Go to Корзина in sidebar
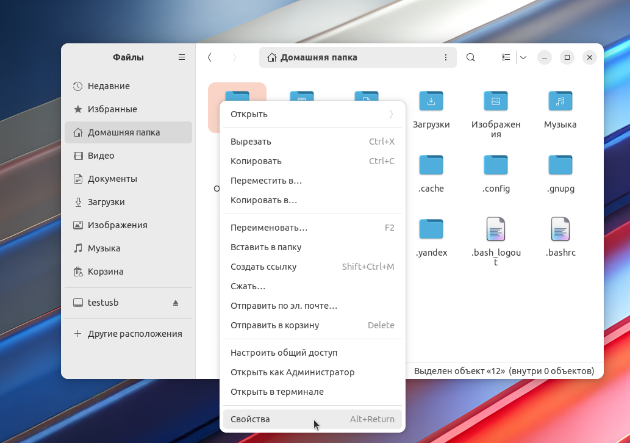The width and height of the screenshot is (630, 443). point(106,272)
